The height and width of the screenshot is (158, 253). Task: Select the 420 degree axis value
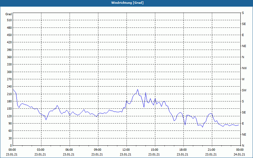(x=9, y=42)
